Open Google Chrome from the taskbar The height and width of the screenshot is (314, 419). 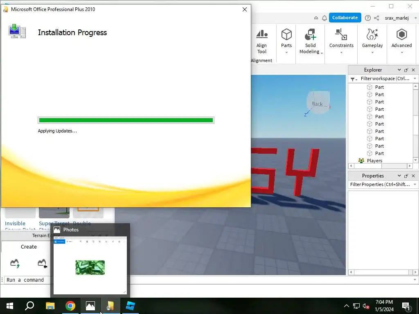(x=70, y=306)
